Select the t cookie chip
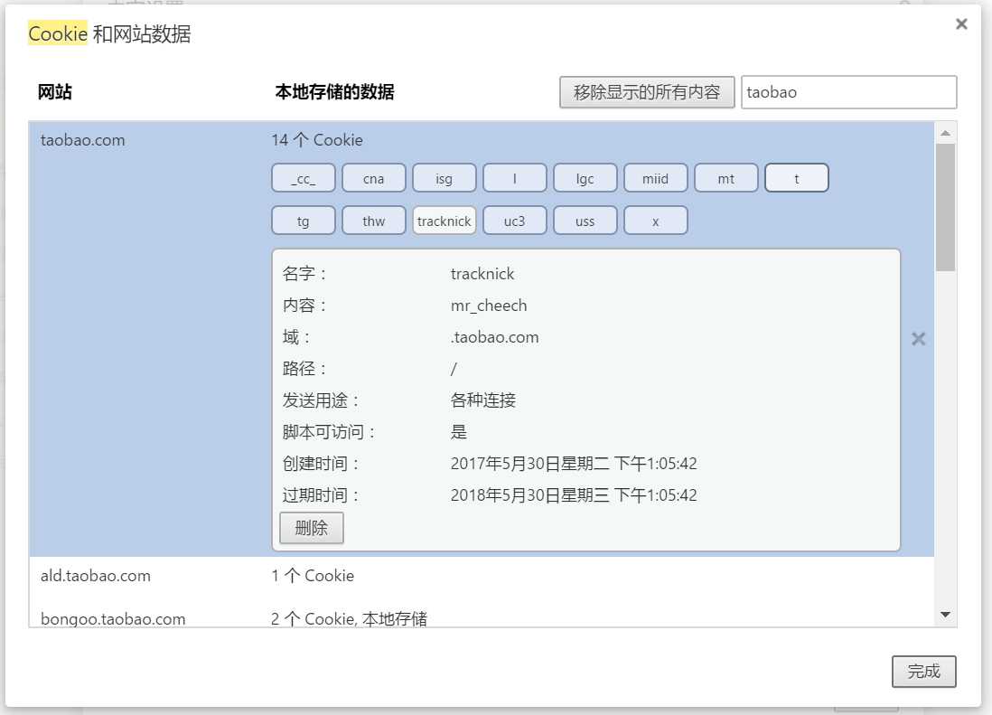 pos(797,178)
